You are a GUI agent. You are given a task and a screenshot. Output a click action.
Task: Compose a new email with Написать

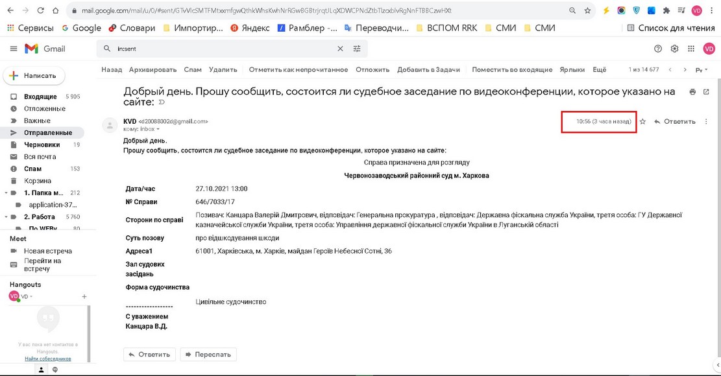(34, 76)
